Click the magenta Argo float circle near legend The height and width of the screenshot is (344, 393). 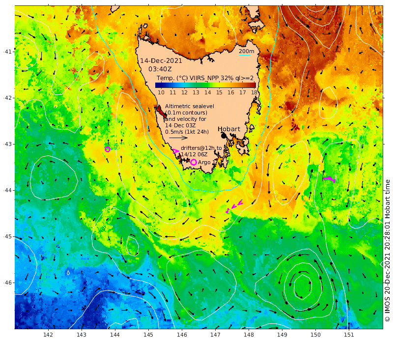click(193, 162)
